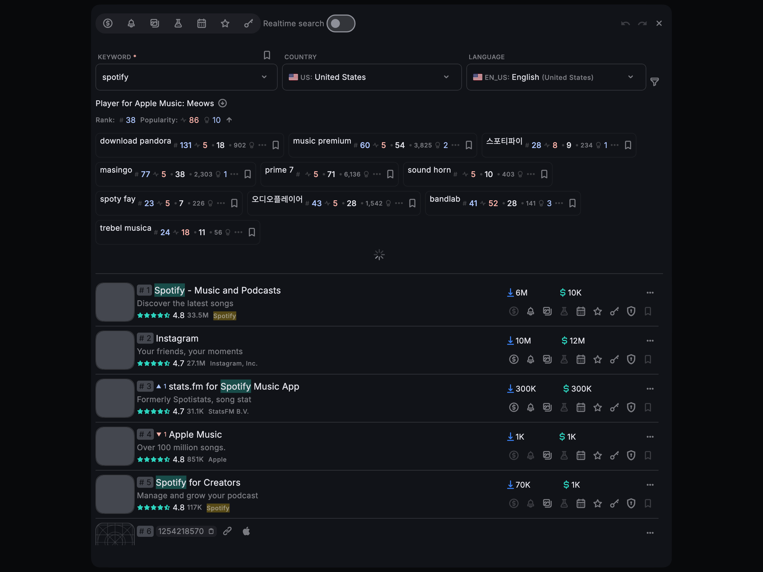Open the spotify keyword dropdown
Image resolution: width=763 pixels, height=572 pixels.
point(186,77)
